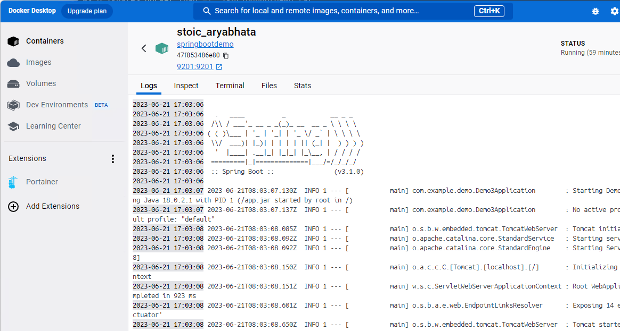Click the o.a.c.c.C.[Tomcat].[localhost].[/] log line
The image size is (620, 331).
pos(376,267)
